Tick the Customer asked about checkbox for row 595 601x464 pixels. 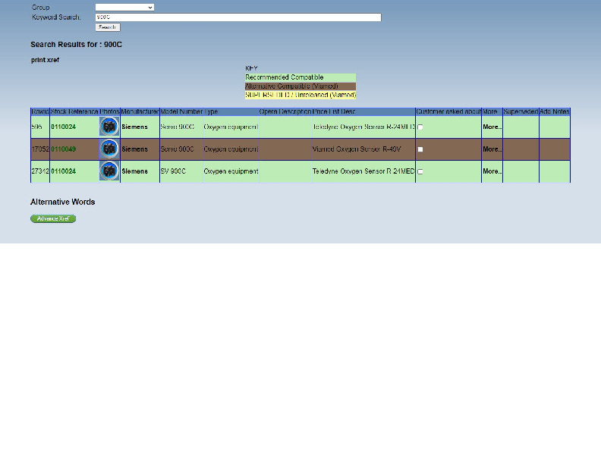pos(420,127)
